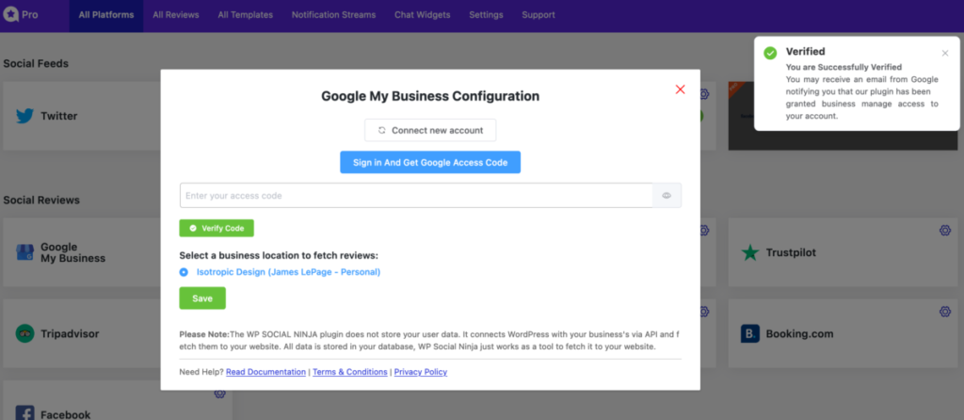Dismiss the Verified notification

(x=945, y=53)
